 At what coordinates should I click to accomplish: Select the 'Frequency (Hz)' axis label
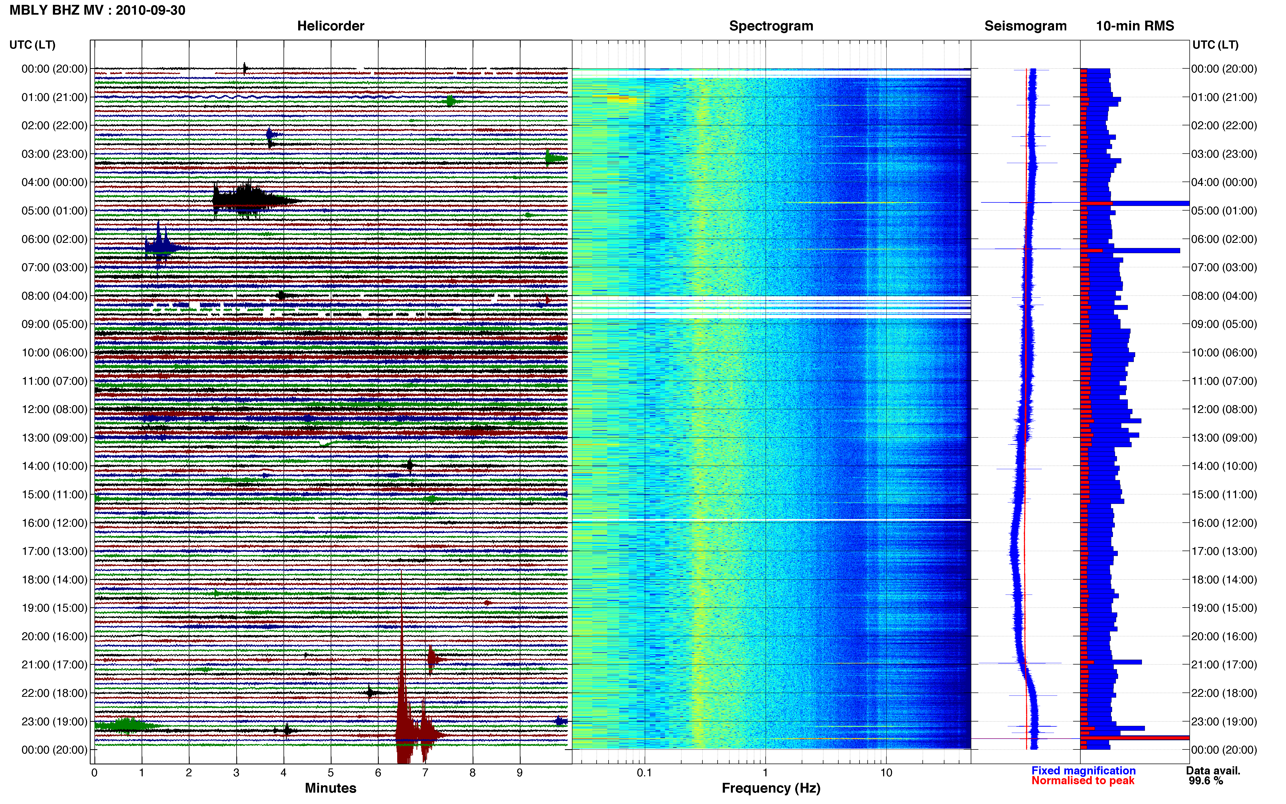tap(771, 788)
